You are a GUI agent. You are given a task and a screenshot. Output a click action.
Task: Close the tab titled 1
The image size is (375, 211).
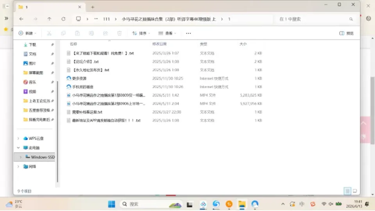[80, 7]
